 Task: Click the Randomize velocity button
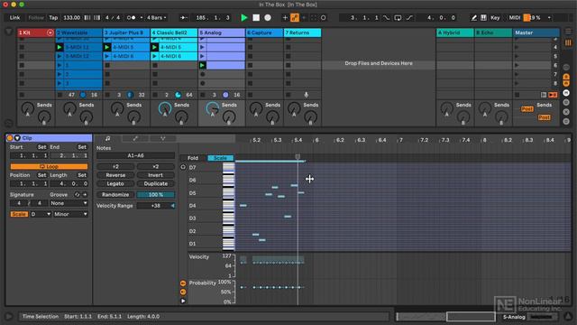click(115, 195)
